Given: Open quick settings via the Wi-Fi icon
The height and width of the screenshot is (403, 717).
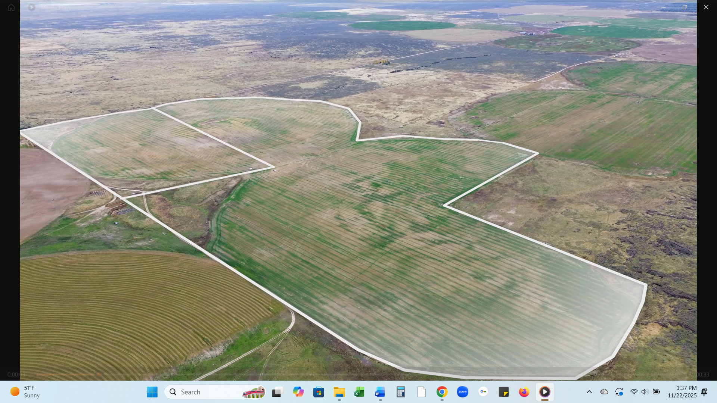Looking at the screenshot, I should [634, 392].
